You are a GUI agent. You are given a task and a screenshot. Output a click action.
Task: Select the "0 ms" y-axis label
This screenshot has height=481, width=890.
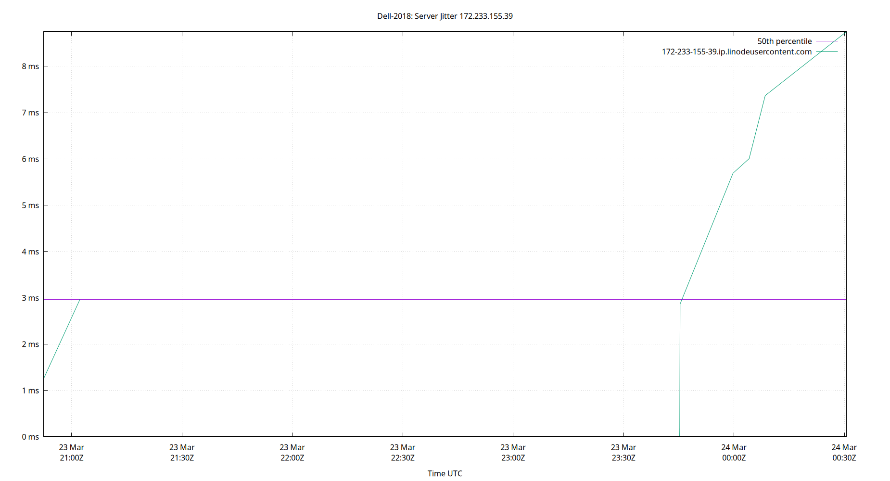(x=30, y=437)
